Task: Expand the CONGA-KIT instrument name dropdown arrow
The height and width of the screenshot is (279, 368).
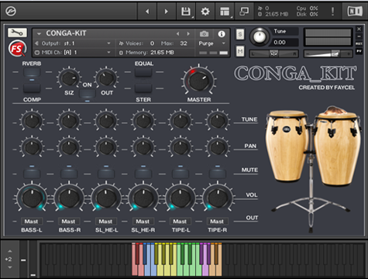Action: point(39,34)
